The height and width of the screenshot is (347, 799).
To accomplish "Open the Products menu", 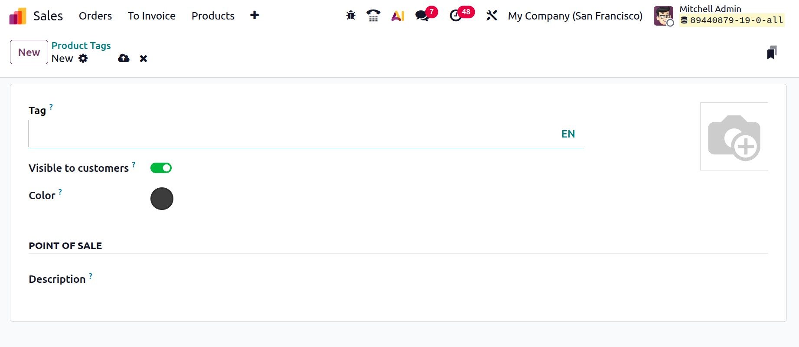I will click(x=213, y=16).
